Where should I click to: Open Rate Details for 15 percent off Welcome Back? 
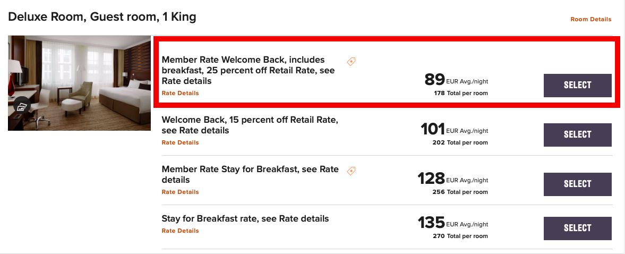pos(180,142)
